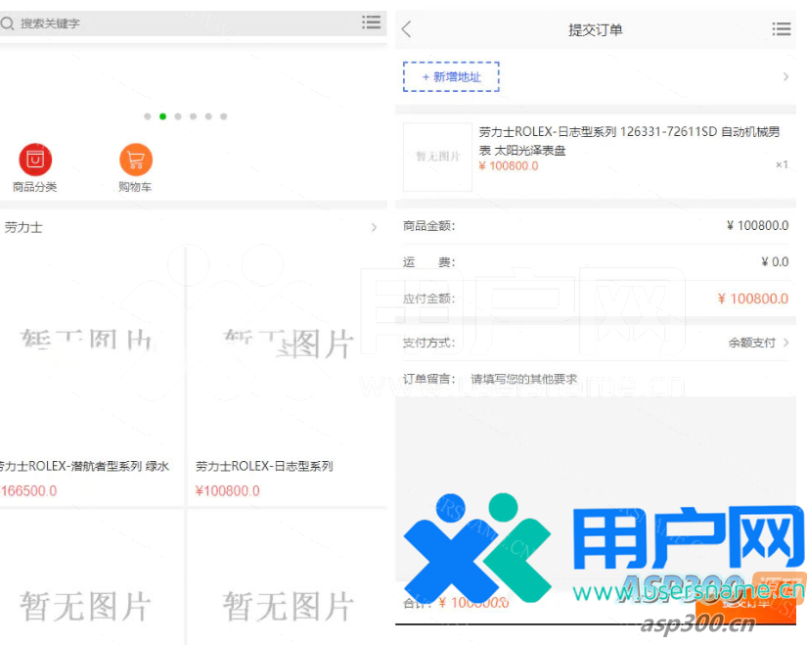807x645 pixels.
Task: Select the second green carousel dot
Action: 162,116
